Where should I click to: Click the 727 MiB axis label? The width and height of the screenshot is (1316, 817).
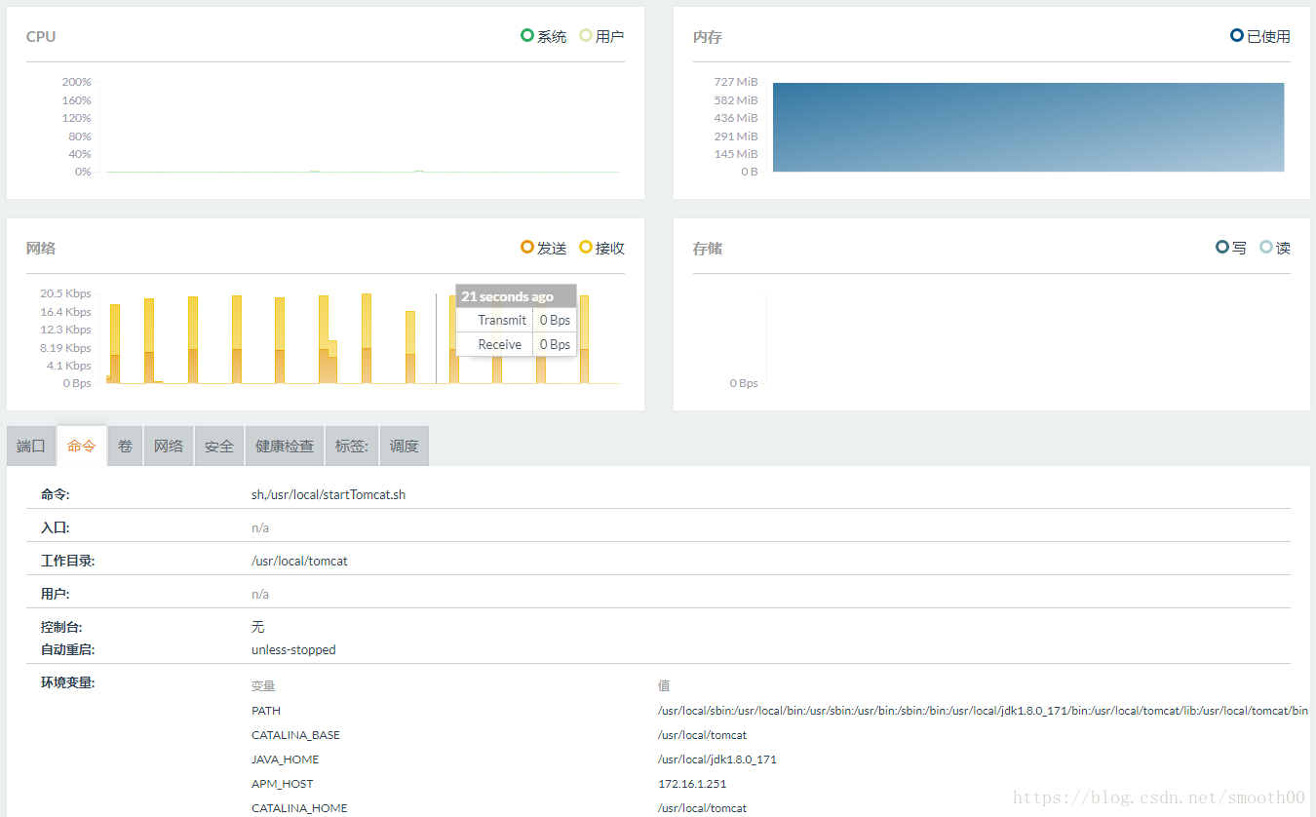point(735,82)
